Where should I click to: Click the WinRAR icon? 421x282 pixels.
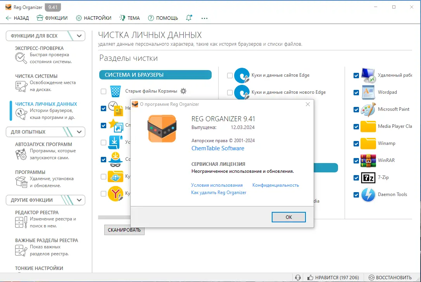[368, 160]
